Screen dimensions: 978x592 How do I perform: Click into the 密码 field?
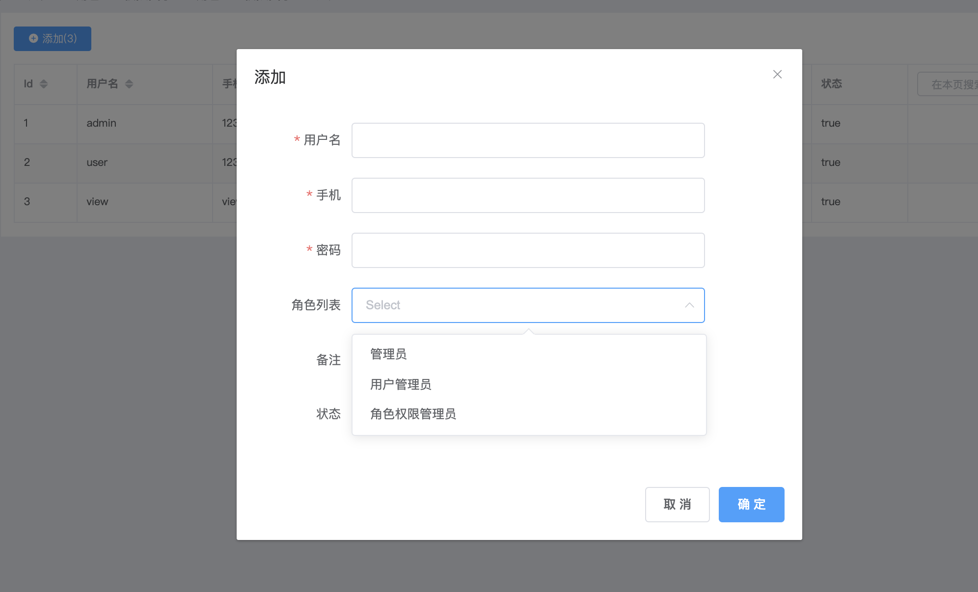[528, 250]
